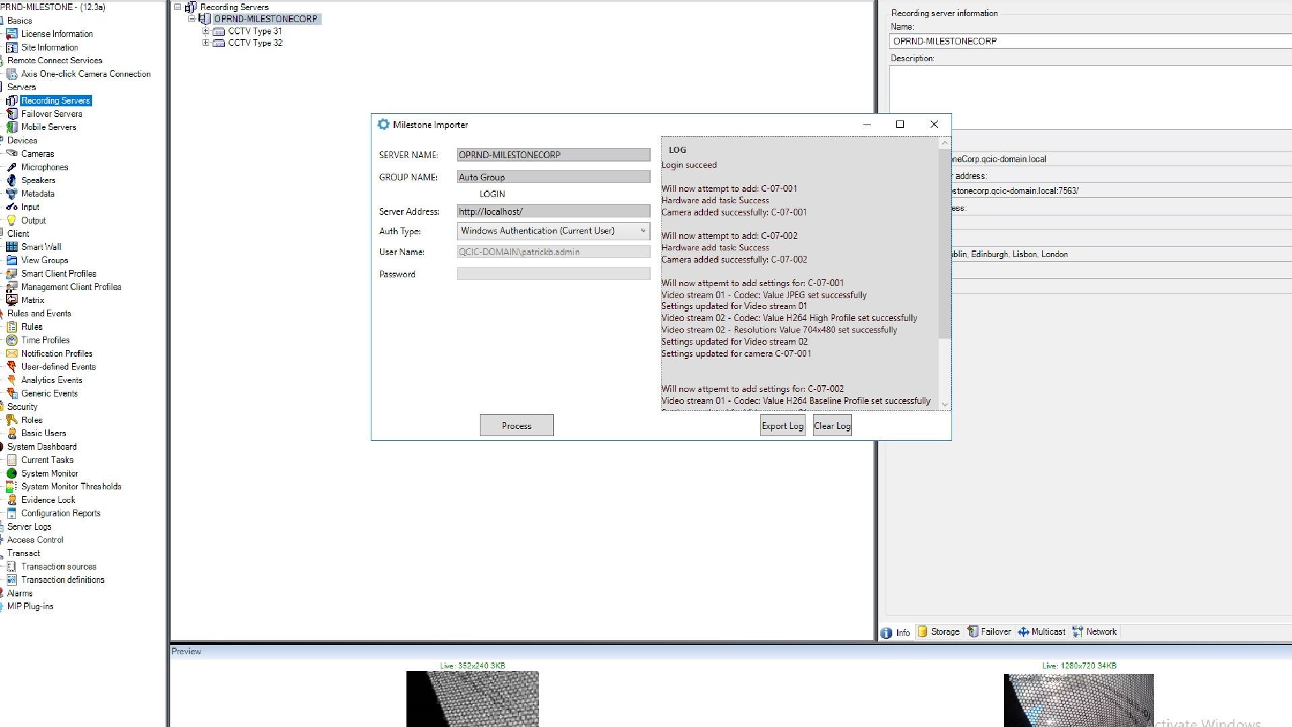Select Access Control tree item
1292x727 pixels.
[x=35, y=540]
